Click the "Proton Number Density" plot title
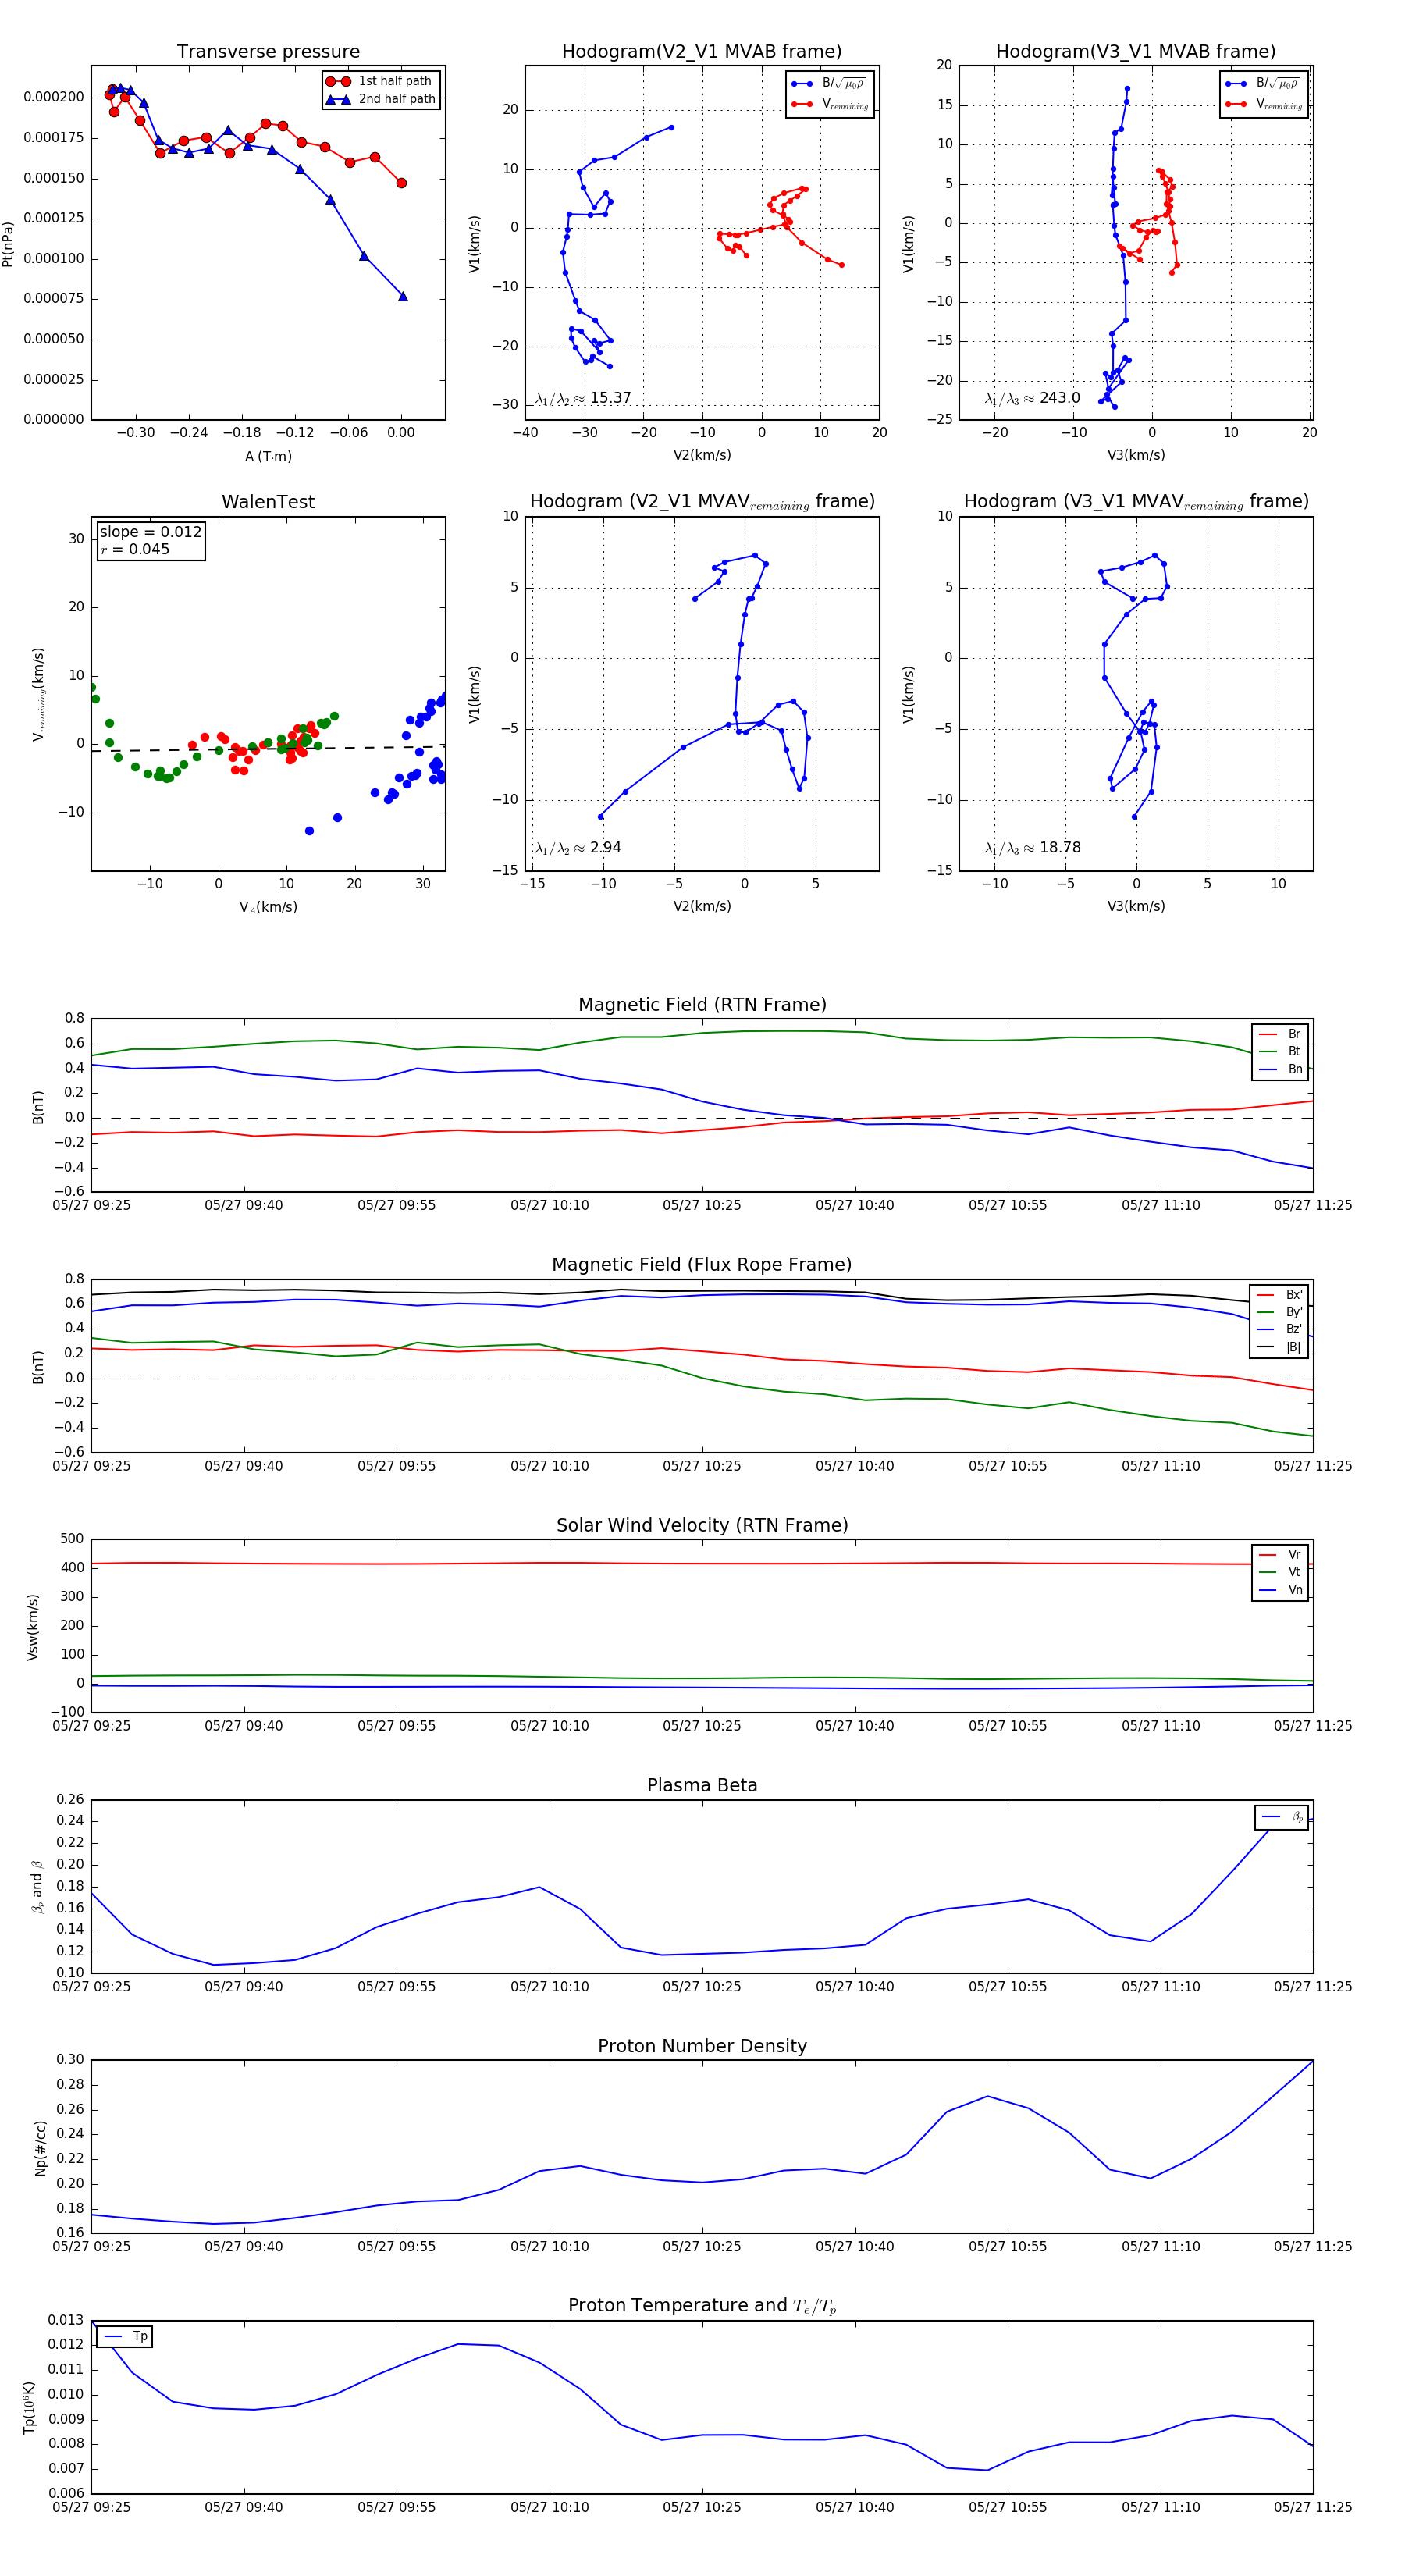The height and width of the screenshot is (2576, 1405). point(702,2046)
